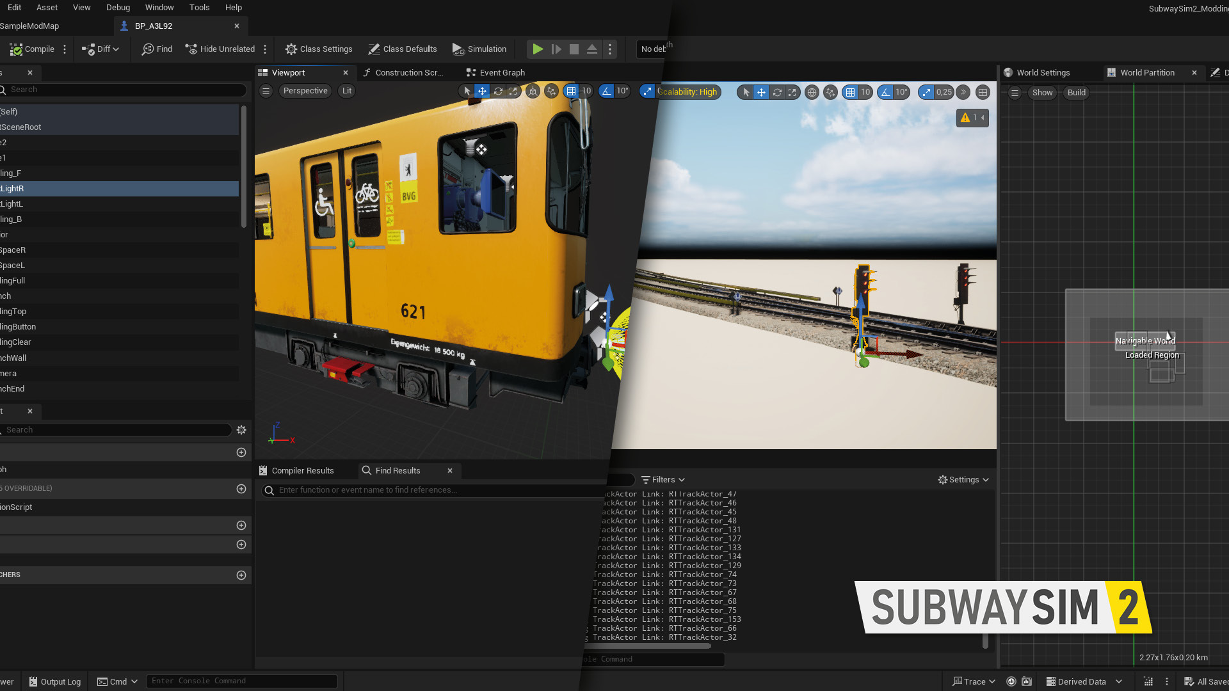Open the Diff dropdown
This screenshot has width=1229, height=691.
(100, 49)
